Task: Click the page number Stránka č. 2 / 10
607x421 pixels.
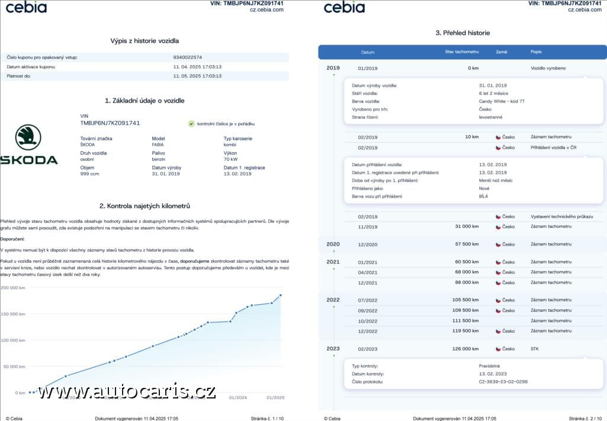Action: point(585,419)
